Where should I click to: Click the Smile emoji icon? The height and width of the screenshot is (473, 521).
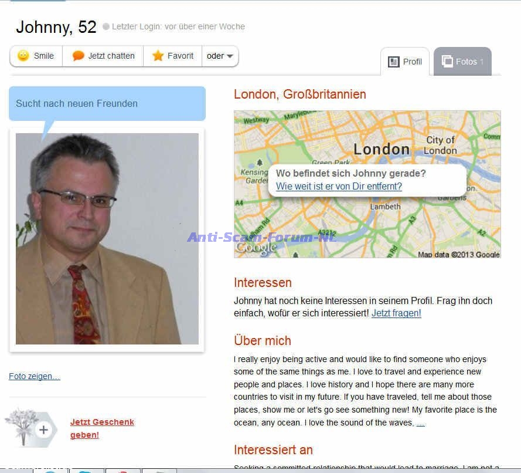tap(23, 56)
